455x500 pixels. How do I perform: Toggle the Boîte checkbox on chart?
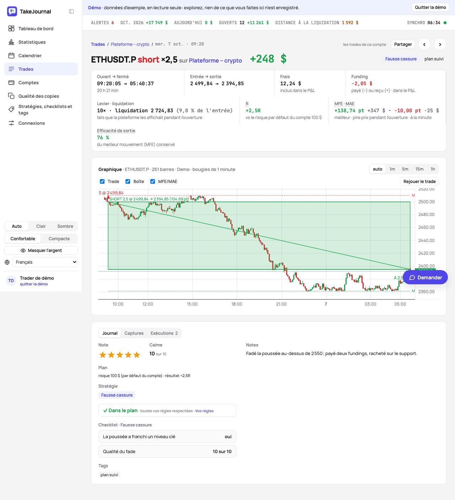pos(128,181)
